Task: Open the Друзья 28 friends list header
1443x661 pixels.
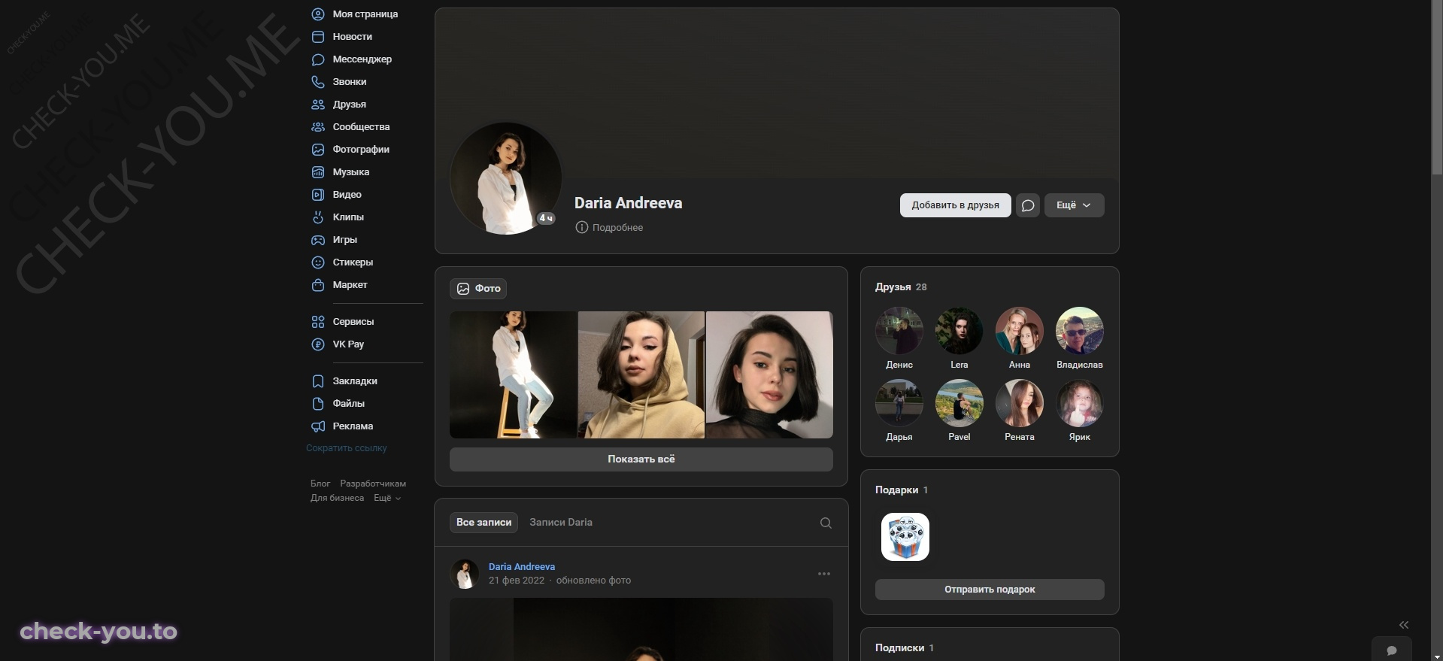Action: pyautogui.click(x=901, y=287)
